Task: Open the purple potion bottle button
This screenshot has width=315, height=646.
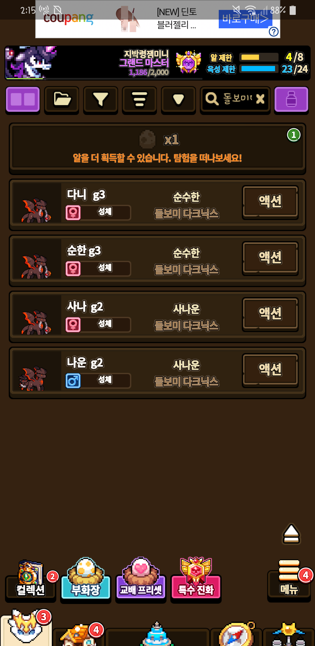Action: (291, 99)
